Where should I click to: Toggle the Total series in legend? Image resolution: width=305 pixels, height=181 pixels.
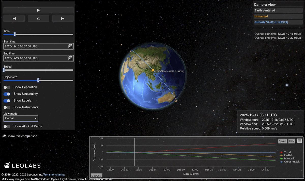point(285,152)
